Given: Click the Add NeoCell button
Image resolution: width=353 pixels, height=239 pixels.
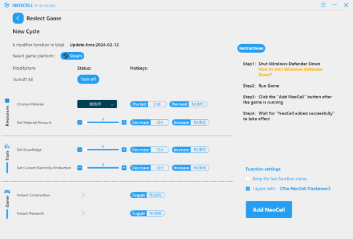Looking at the screenshot, I should point(269,209).
